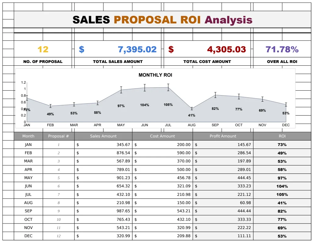314x243 pixels.
Task: Click the 41% data label in chart
Action: (x=192, y=115)
